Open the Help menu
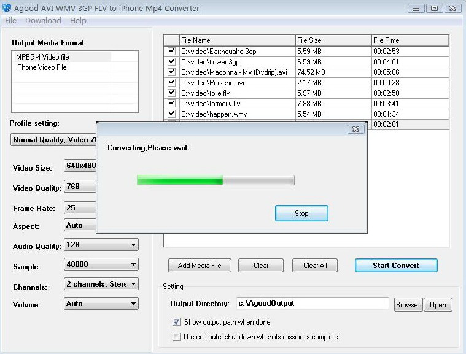 pos(78,20)
